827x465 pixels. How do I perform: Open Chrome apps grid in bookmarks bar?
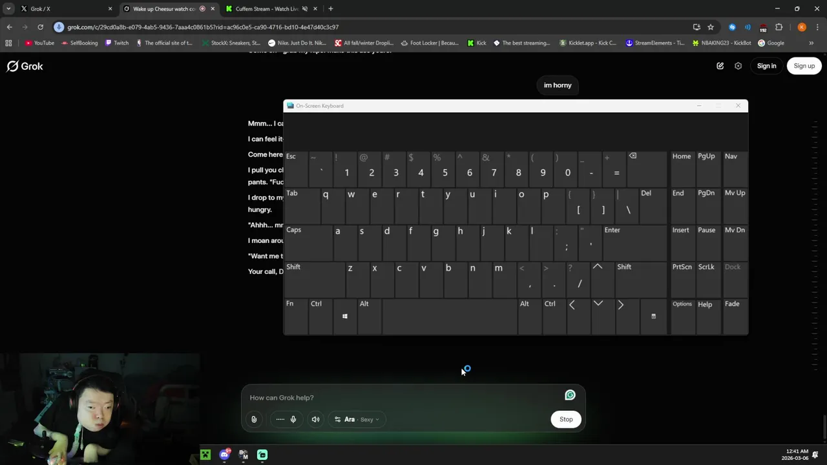tap(8, 43)
